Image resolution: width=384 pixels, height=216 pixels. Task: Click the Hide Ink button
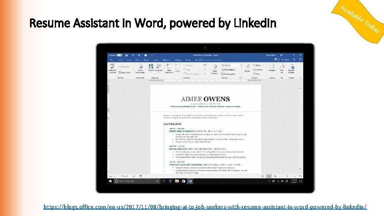coord(282,68)
